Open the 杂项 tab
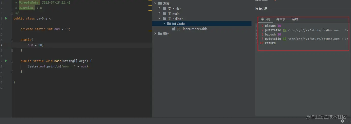 point(295,19)
